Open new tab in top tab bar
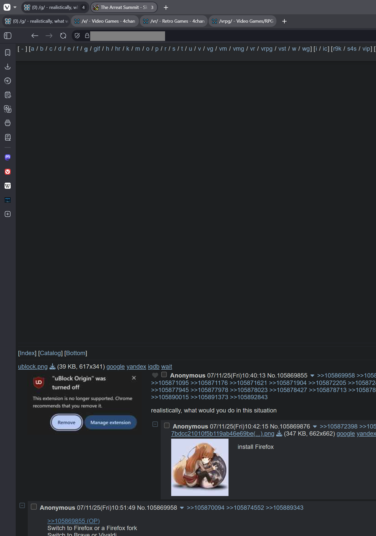The height and width of the screenshot is (536, 376). pos(166,7)
